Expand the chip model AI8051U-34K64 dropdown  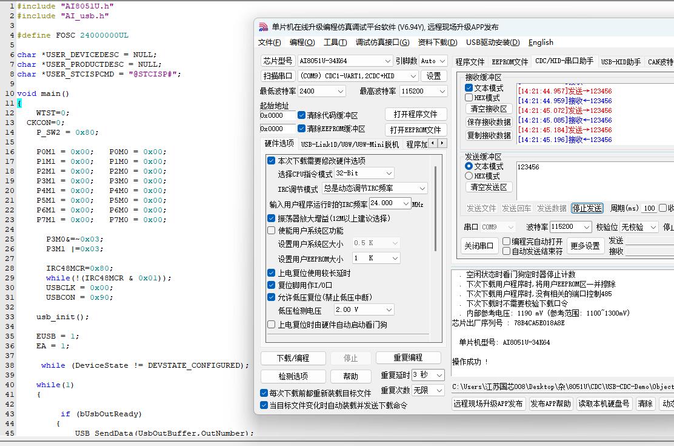(388, 61)
